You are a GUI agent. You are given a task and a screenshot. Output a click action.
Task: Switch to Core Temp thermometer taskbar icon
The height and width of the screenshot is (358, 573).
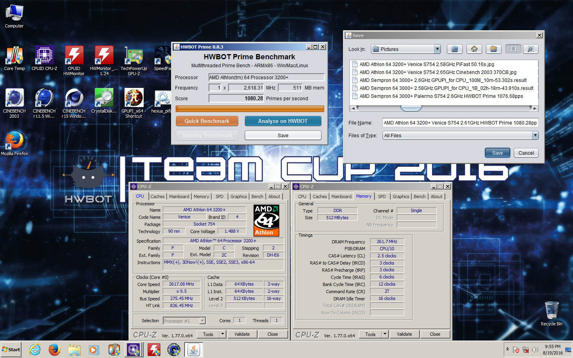click(x=114, y=350)
